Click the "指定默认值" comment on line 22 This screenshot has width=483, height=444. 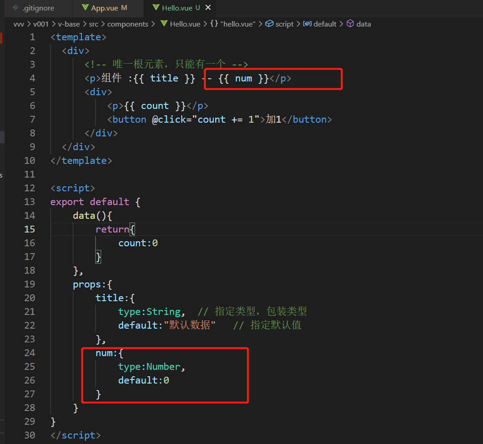[267, 325]
